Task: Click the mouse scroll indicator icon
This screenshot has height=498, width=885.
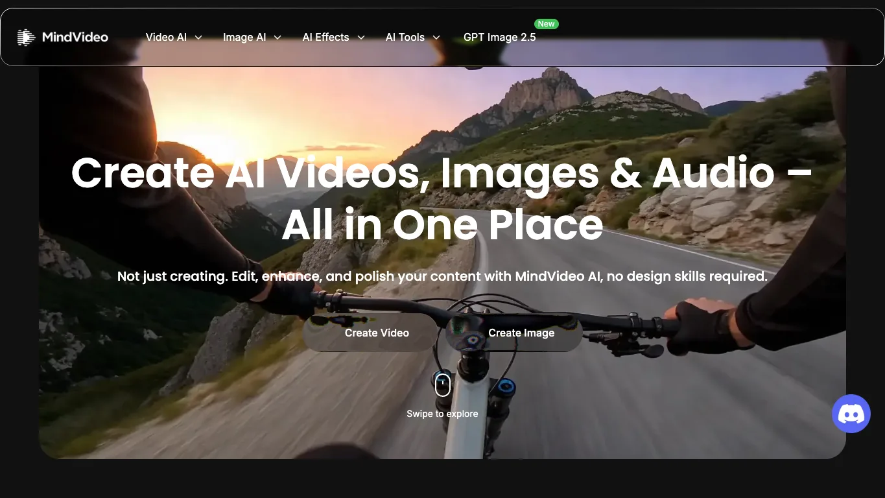Action: click(442, 385)
